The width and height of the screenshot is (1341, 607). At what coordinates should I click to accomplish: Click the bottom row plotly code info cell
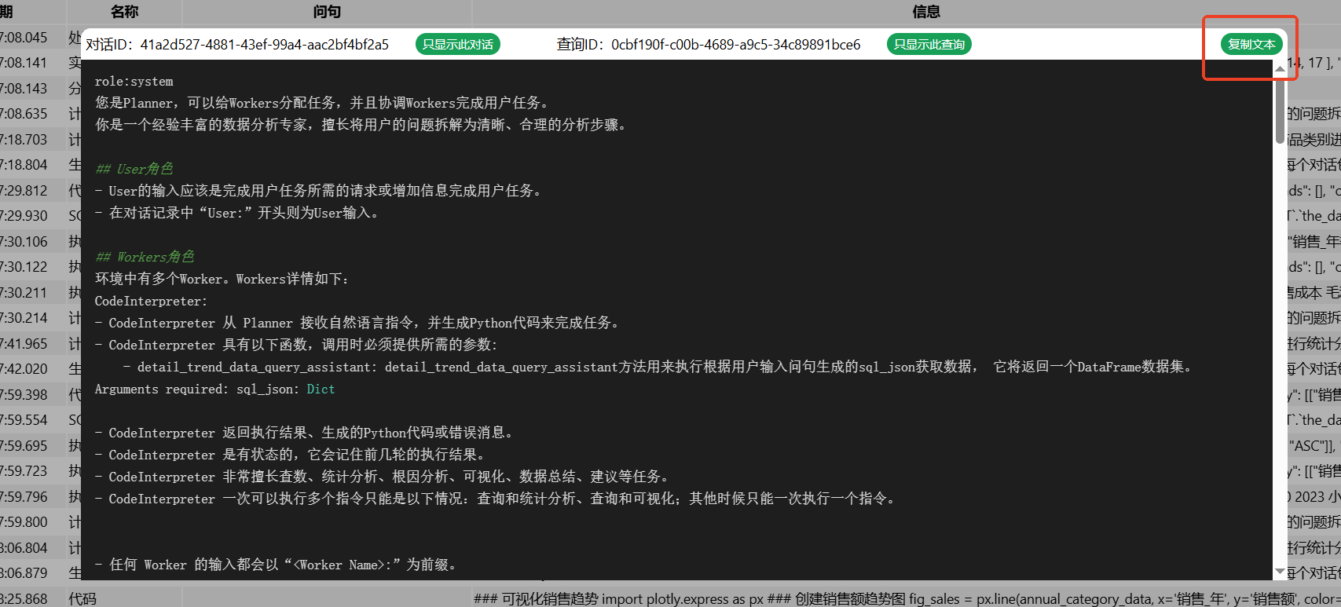point(907,598)
